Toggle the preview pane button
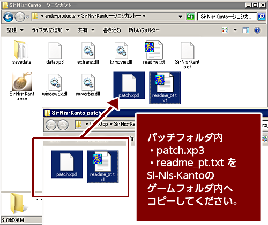268x225 pixels. pyautogui.click(x=245, y=30)
